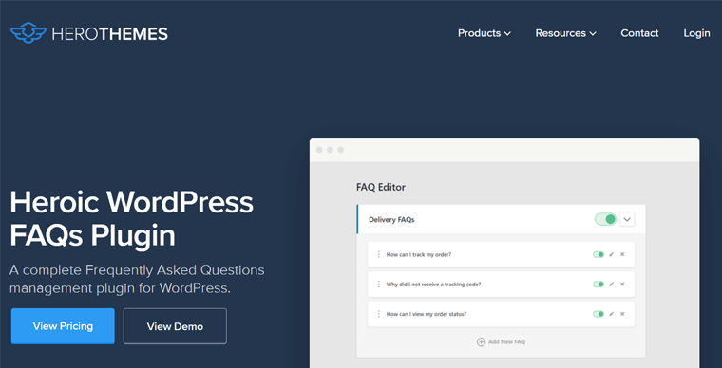
Task: Edit 'How can I view my order status?' FAQ
Action: point(612,314)
